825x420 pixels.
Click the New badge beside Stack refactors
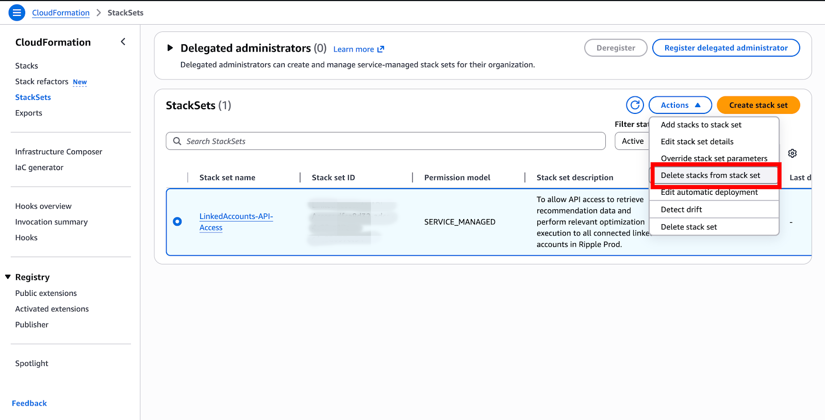(x=80, y=82)
